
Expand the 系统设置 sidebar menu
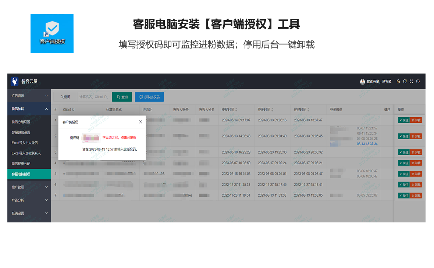pos(29,213)
